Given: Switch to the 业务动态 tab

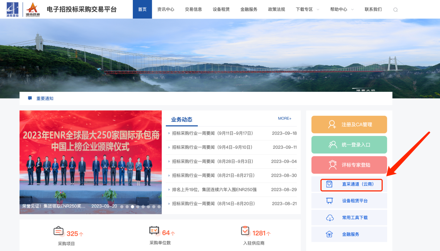Looking at the screenshot, I should click(182, 120).
